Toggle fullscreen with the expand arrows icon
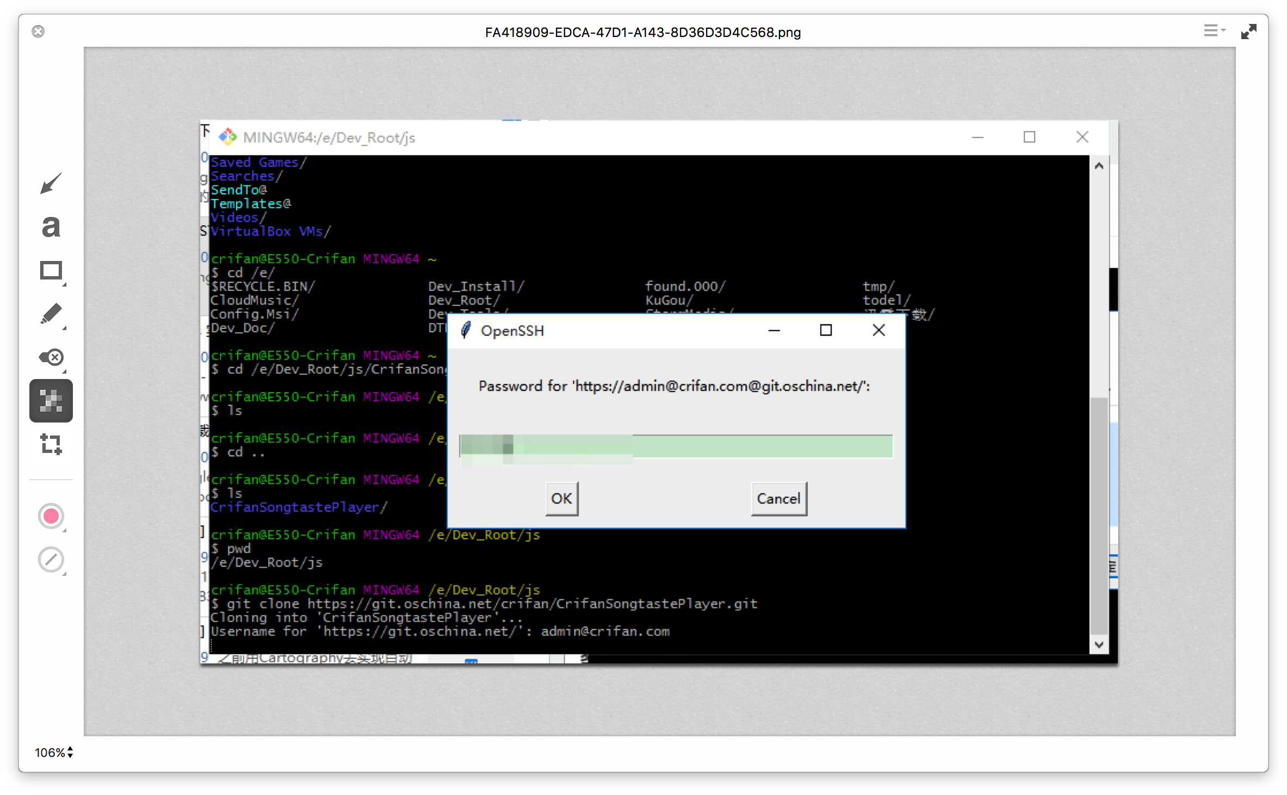 1248,32
